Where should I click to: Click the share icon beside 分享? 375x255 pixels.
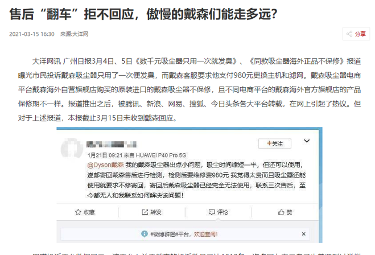point(349,34)
